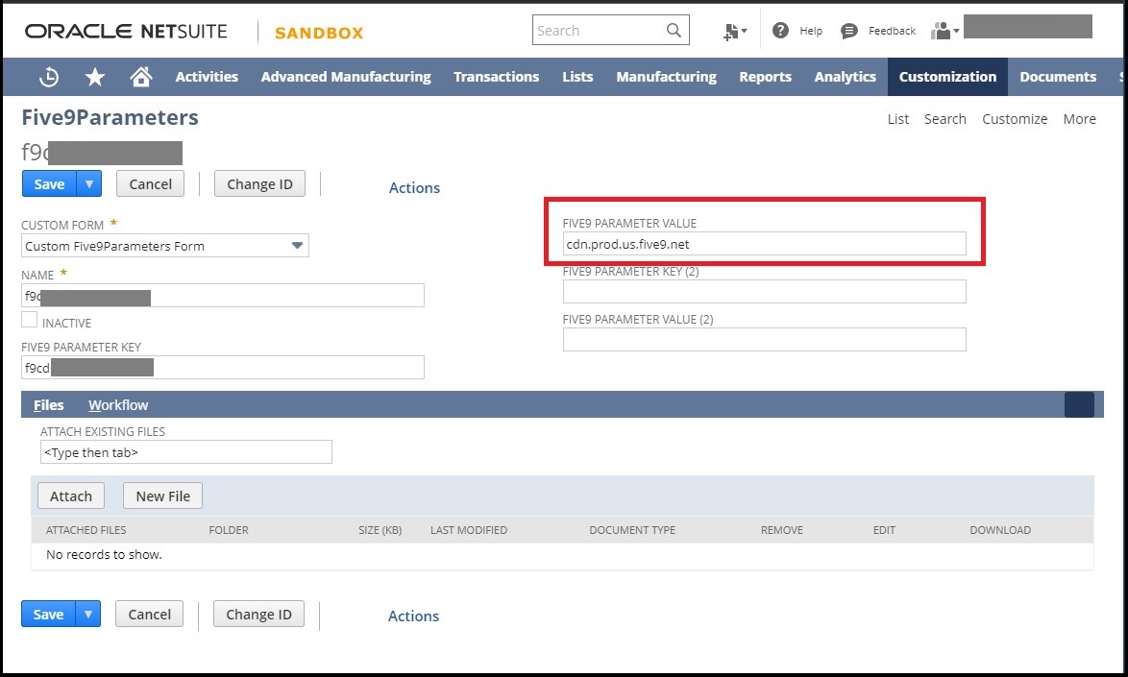Open the List link
1128x677 pixels.
click(x=897, y=119)
